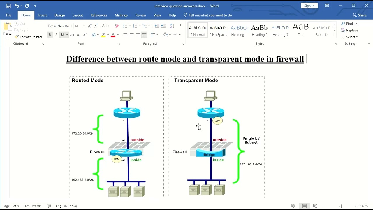Click Replace button

[350, 30]
